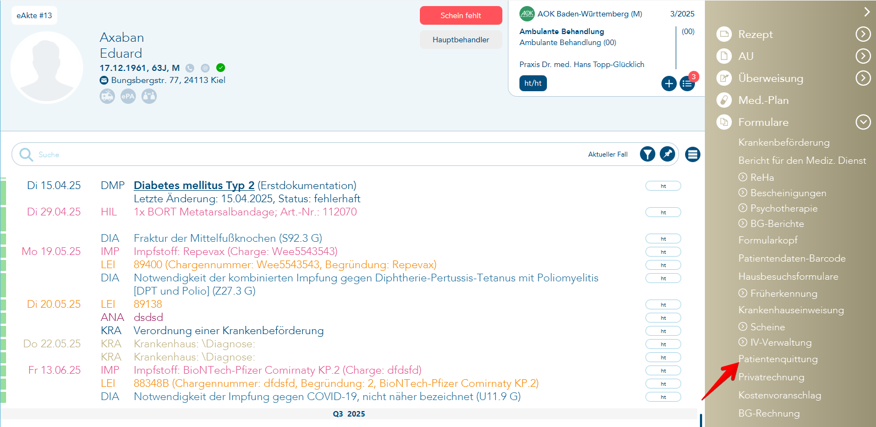Collapse the Formulare section chevron
This screenshot has height=427, width=876.
tap(863, 122)
